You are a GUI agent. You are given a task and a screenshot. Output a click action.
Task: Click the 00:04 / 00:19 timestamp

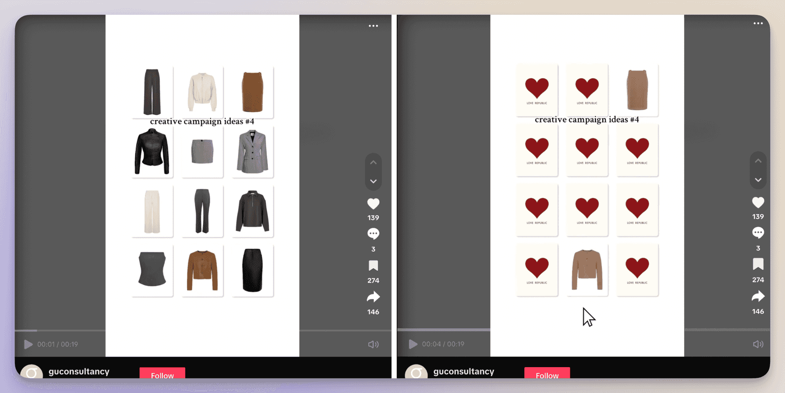coord(443,344)
